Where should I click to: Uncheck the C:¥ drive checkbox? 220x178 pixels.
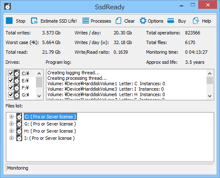10,73
